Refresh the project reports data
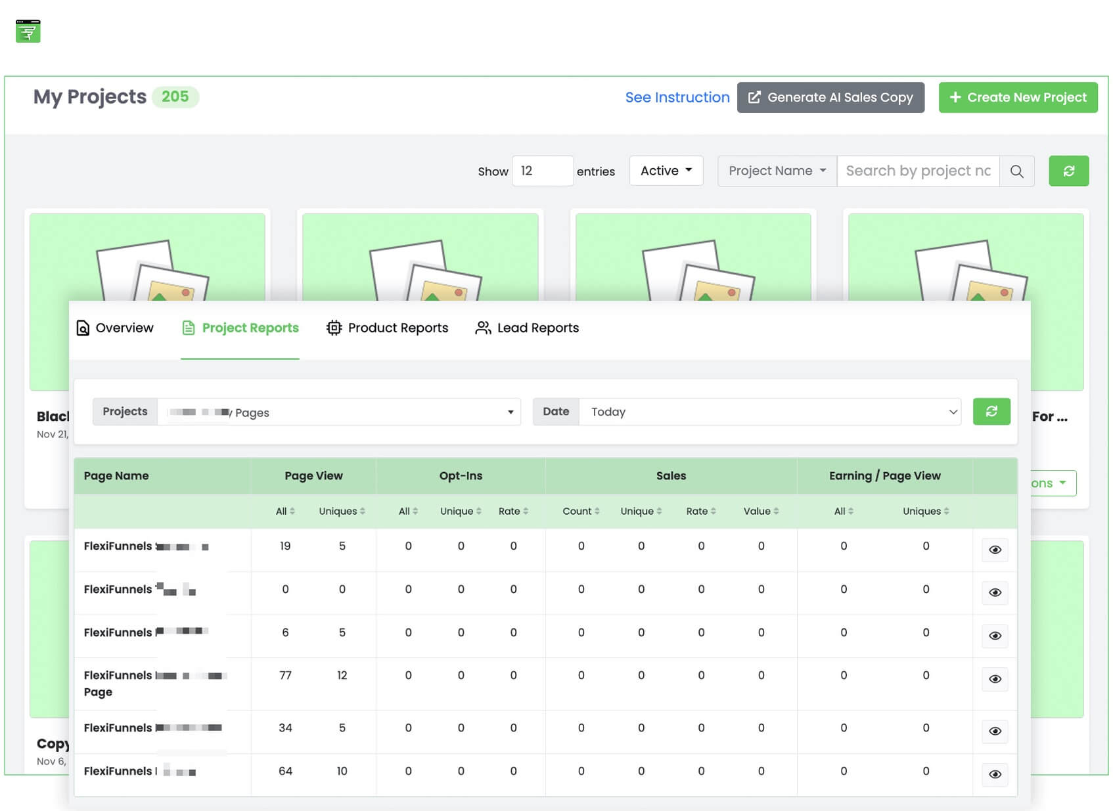Screen dimensions: 1113x811 coord(991,412)
